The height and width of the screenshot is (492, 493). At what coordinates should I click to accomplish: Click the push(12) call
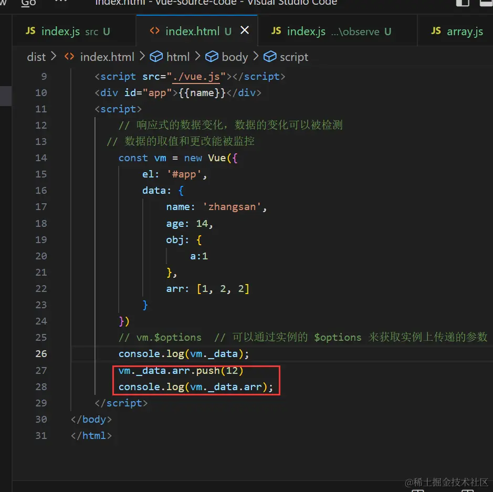coord(219,371)
